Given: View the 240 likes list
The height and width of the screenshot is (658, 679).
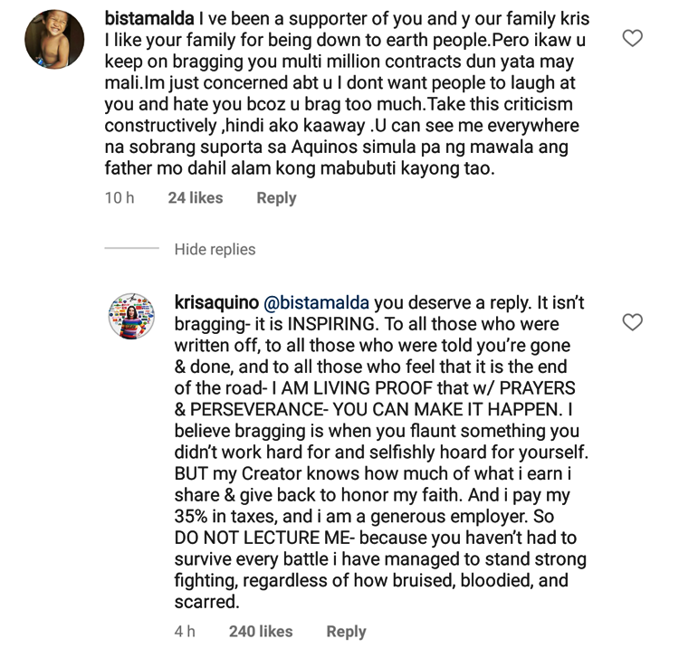Looking at the screenshot, I should pyautogui.click(x=261, y=631).
